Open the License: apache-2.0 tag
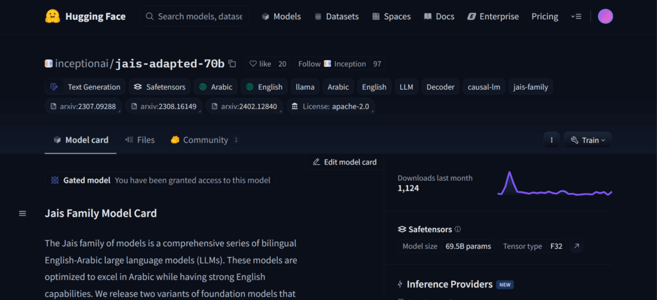 (330, 106)
